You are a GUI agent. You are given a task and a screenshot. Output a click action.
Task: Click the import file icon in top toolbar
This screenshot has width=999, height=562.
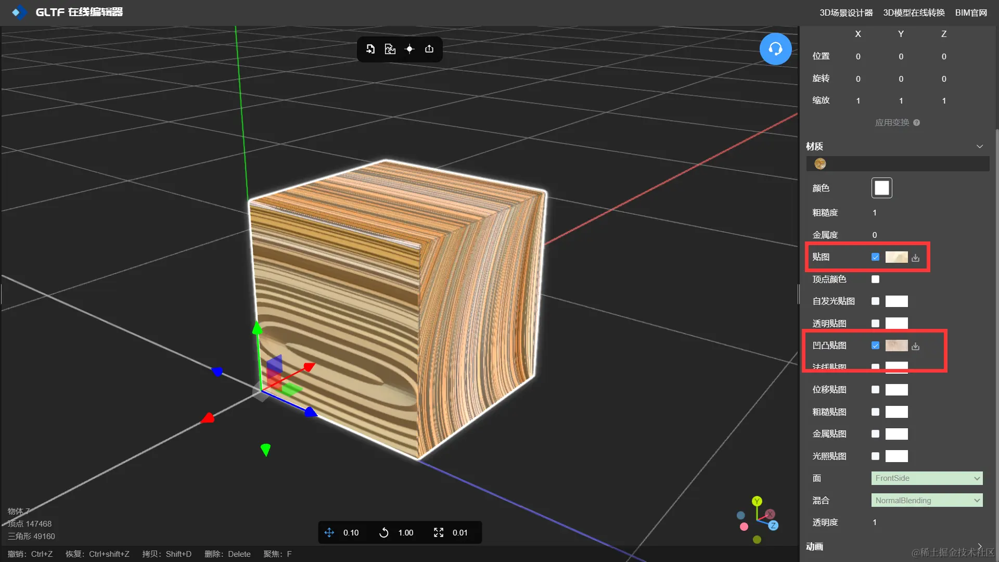coord(370,49)
